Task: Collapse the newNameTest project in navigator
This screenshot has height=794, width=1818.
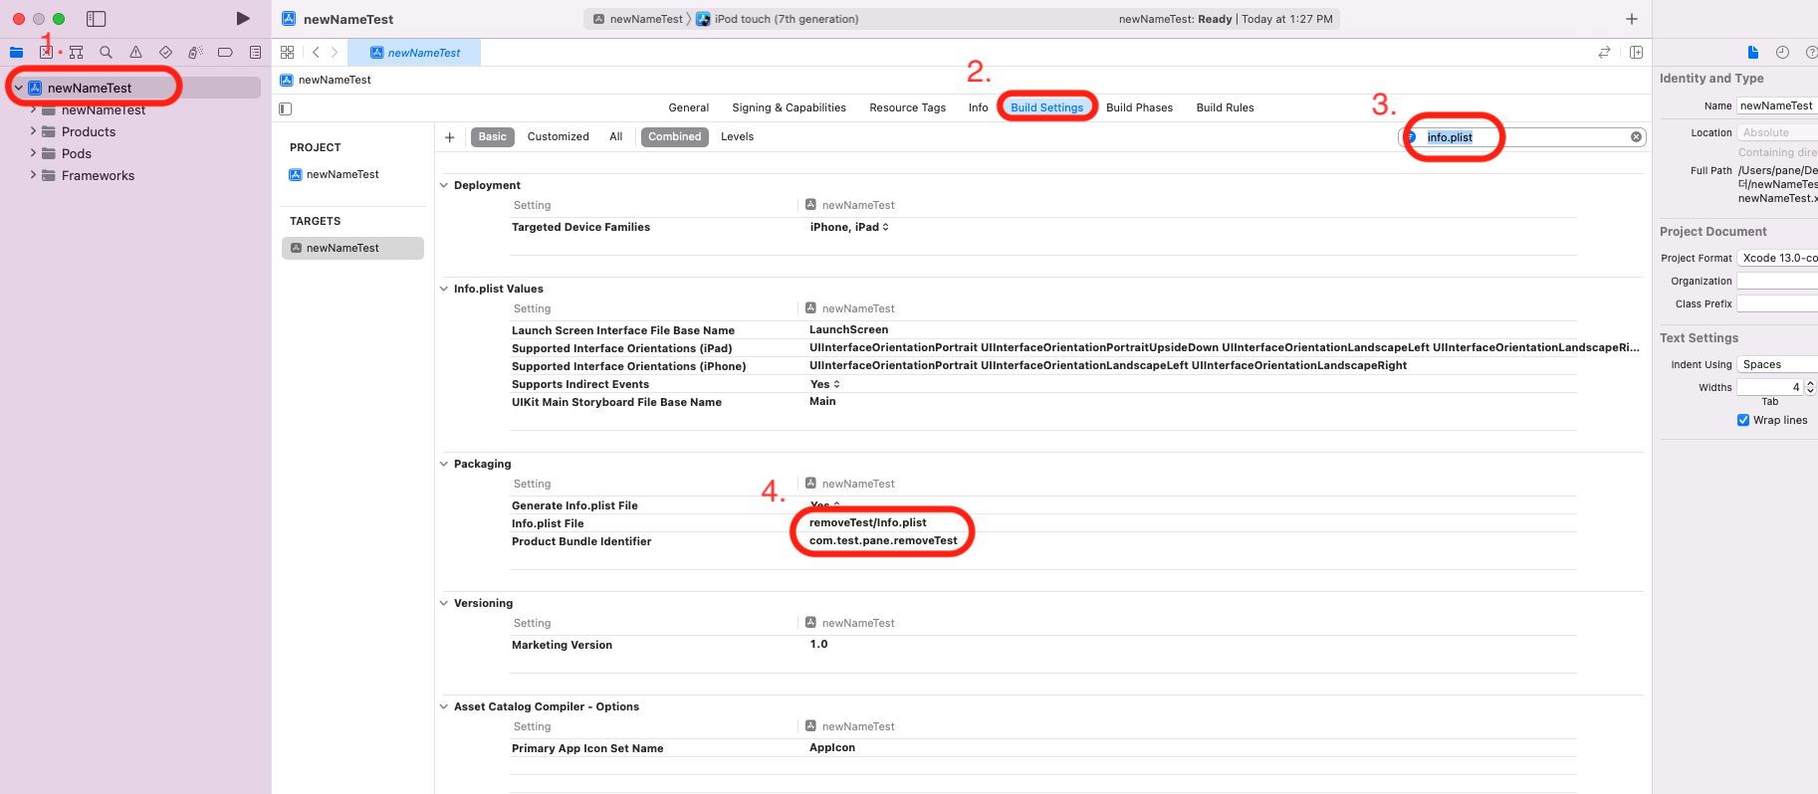Action: pyautogui.click(x=18, y=88)
